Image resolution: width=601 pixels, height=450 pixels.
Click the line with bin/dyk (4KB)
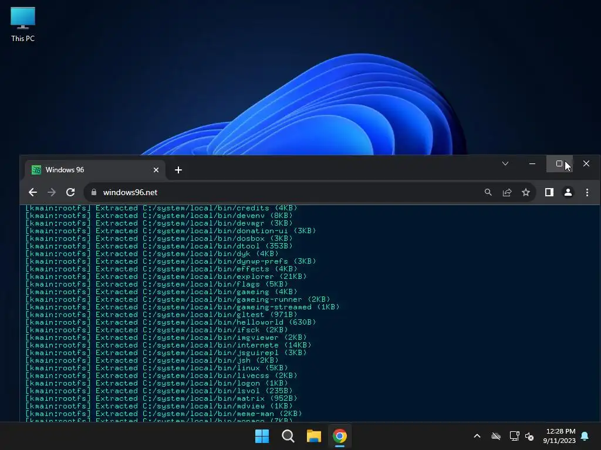click(152, 254)
